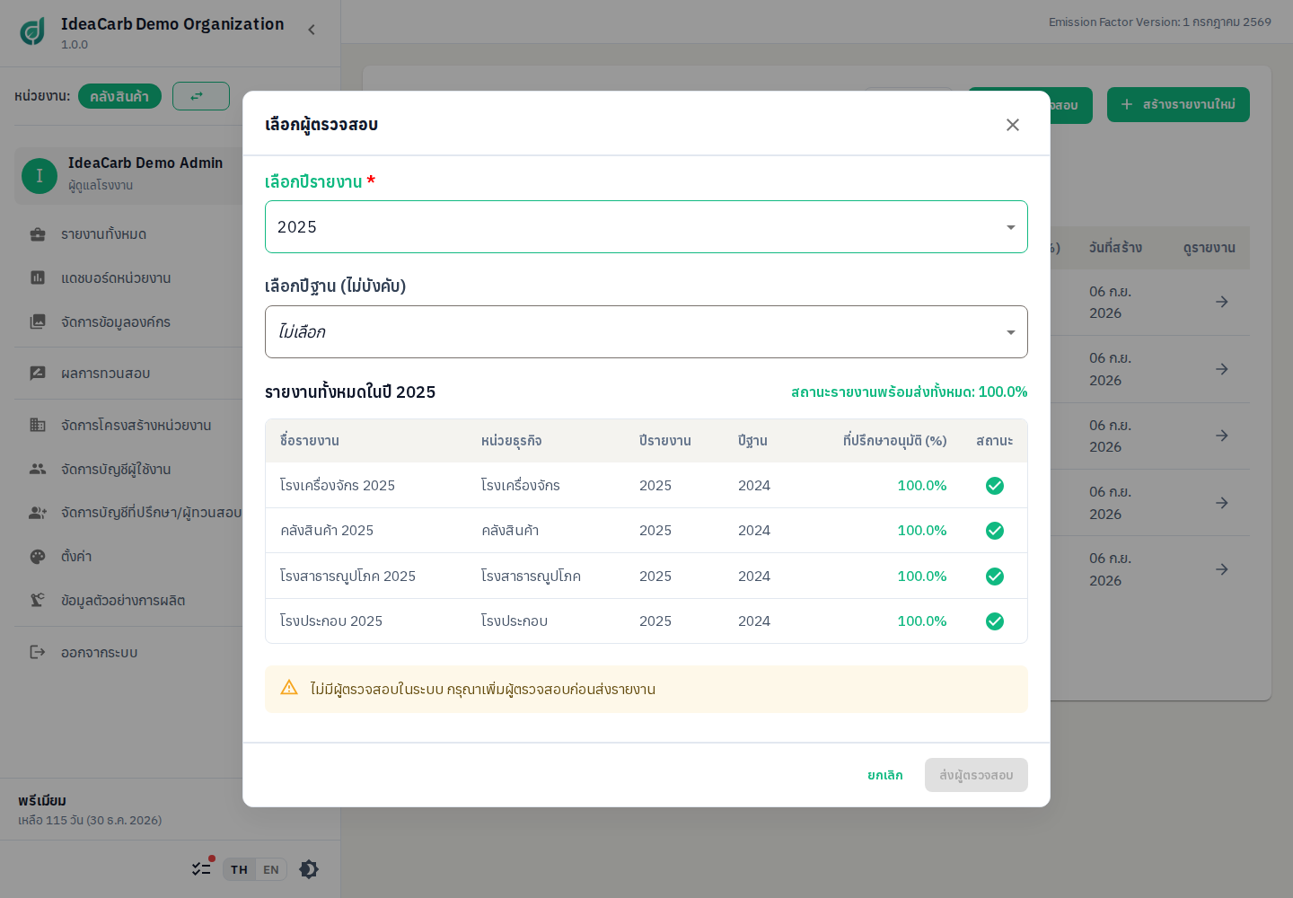Click the ข้อมูลตัวอย่างการผลิต icon
The image size is (1293, 898).
38,600
